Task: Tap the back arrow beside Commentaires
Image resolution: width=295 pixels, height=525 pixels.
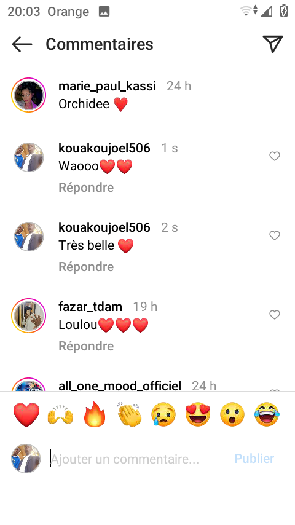Action: click(x=22, y=44)
